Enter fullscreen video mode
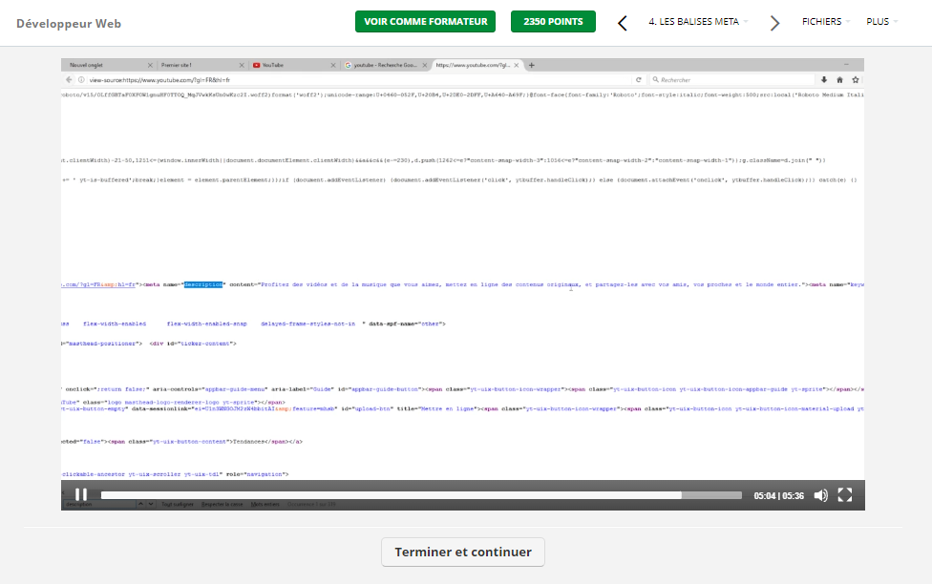Image resolution: width=932 pixels, height=584 pixels. 844,495
